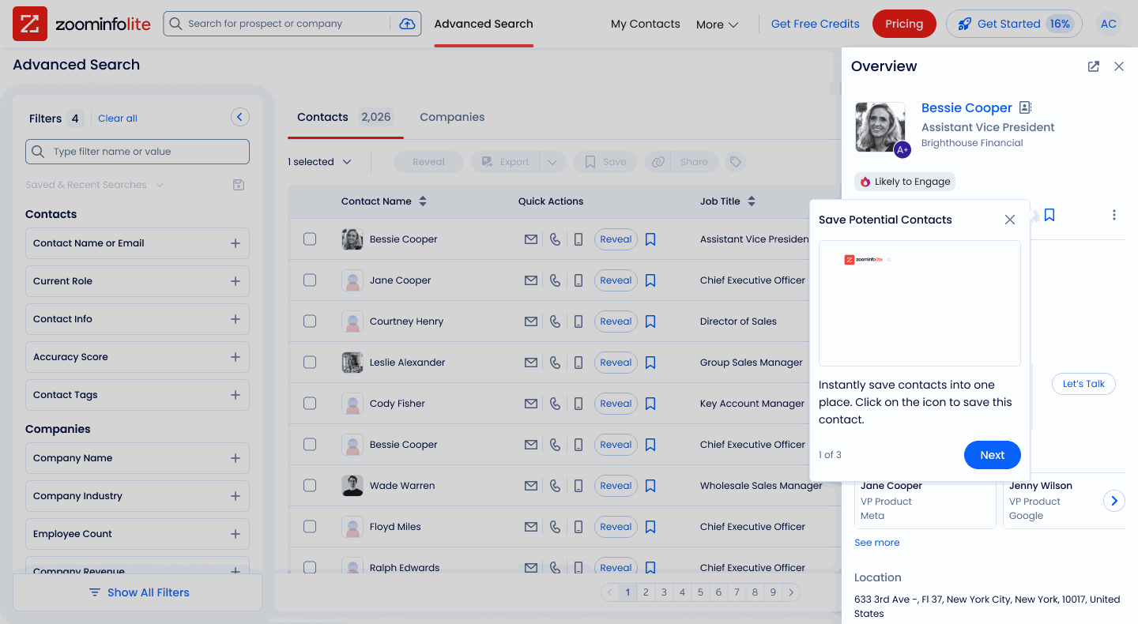Click contact card icon beside Bessie Cooper name
Viewport: 1138px width, 624px height.
click(x=1026, y=107)
